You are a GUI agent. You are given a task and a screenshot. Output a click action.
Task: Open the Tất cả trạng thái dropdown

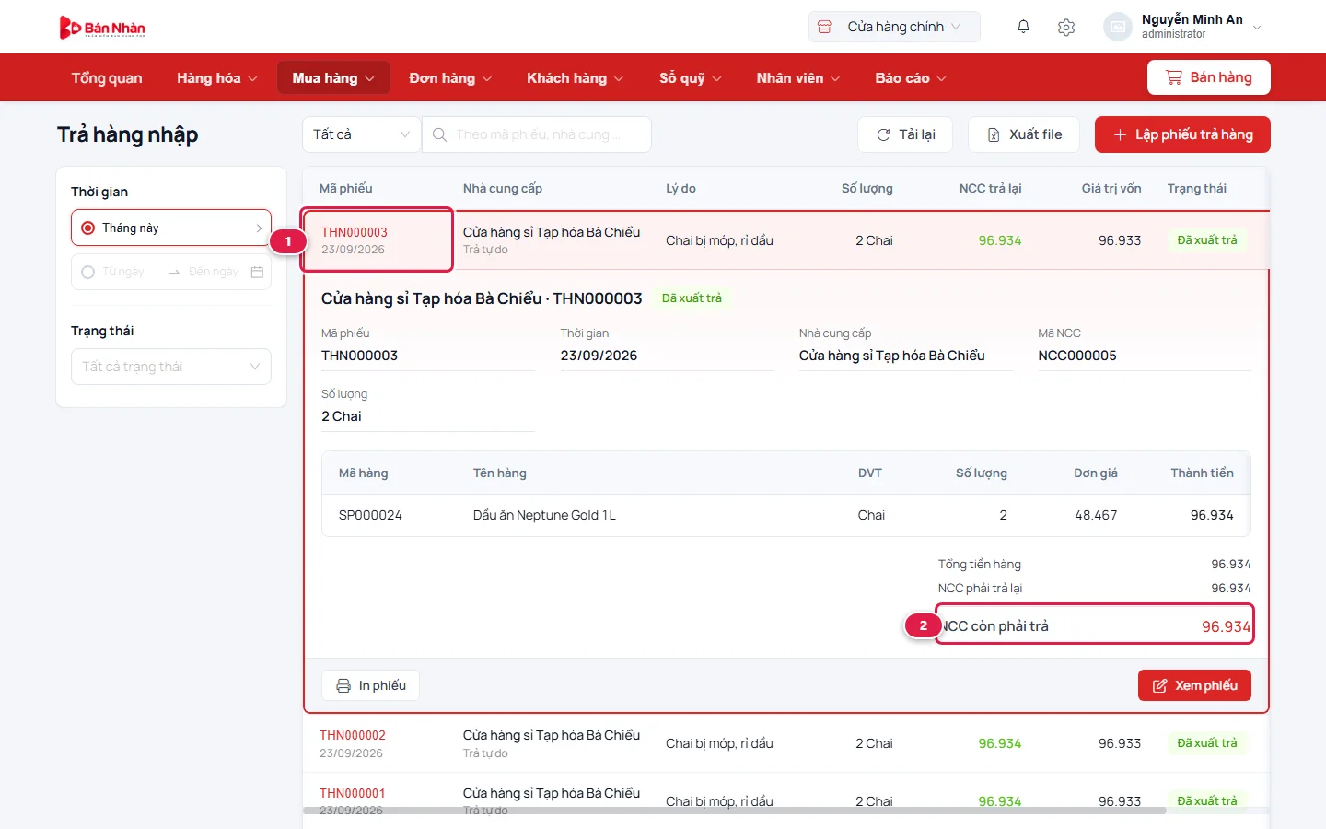coord(171,367)
